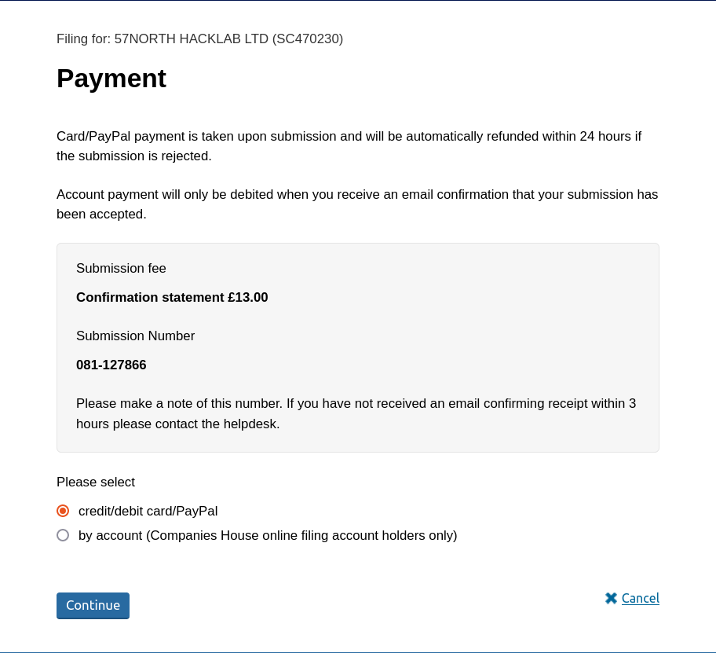Follow the Cancel link

point(641,598)
